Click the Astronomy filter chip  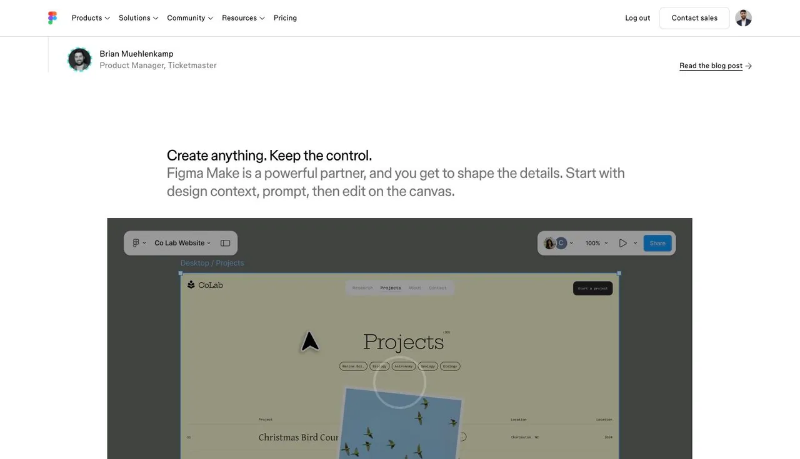click(404, 366)
